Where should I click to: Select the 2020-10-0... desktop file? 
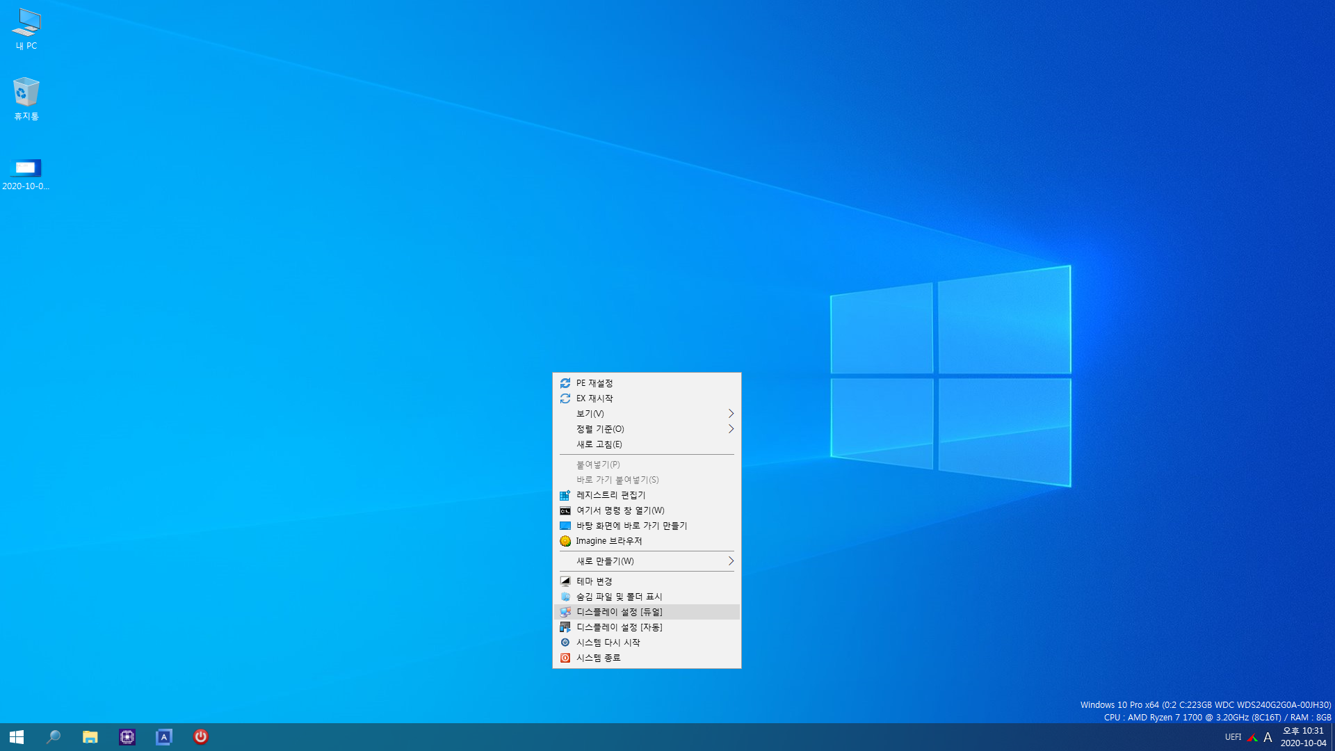click(26, 174)
